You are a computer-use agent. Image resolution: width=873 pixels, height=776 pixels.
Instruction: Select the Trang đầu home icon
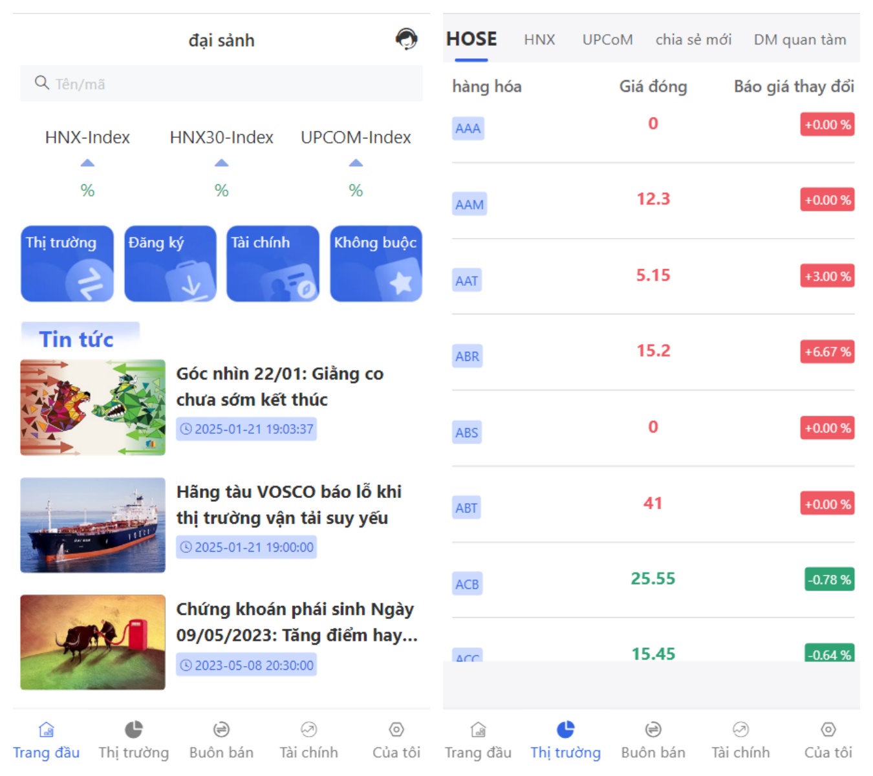[46, 729]
